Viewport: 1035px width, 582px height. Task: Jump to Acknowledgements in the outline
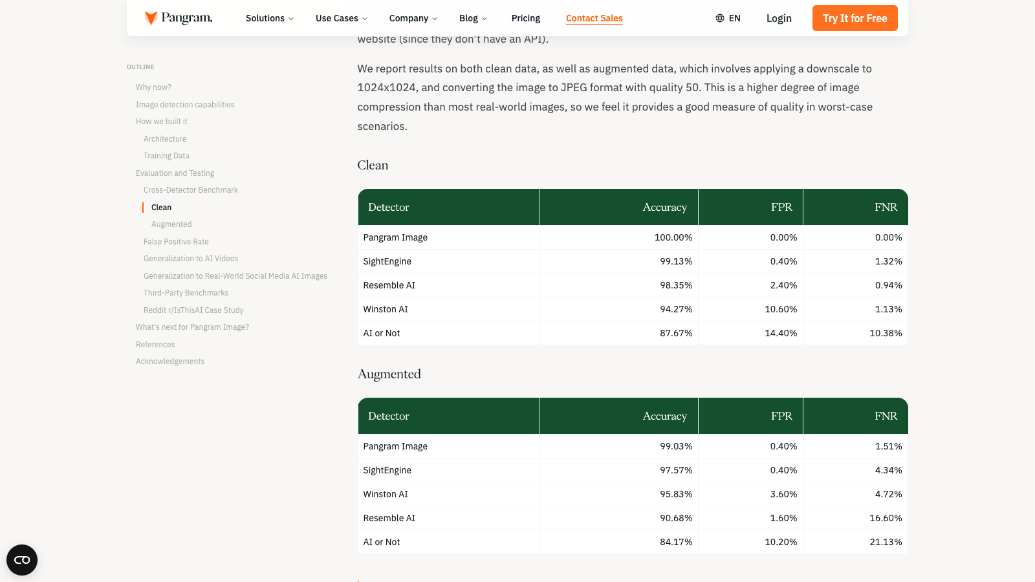click(x=170, y=361)
